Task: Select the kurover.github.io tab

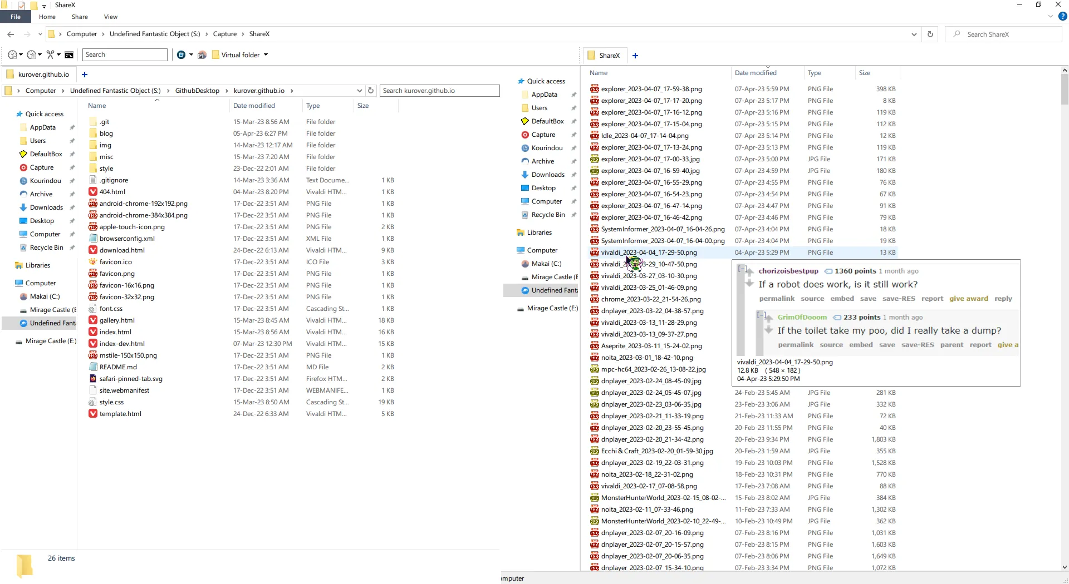Action: coord(39,75)
